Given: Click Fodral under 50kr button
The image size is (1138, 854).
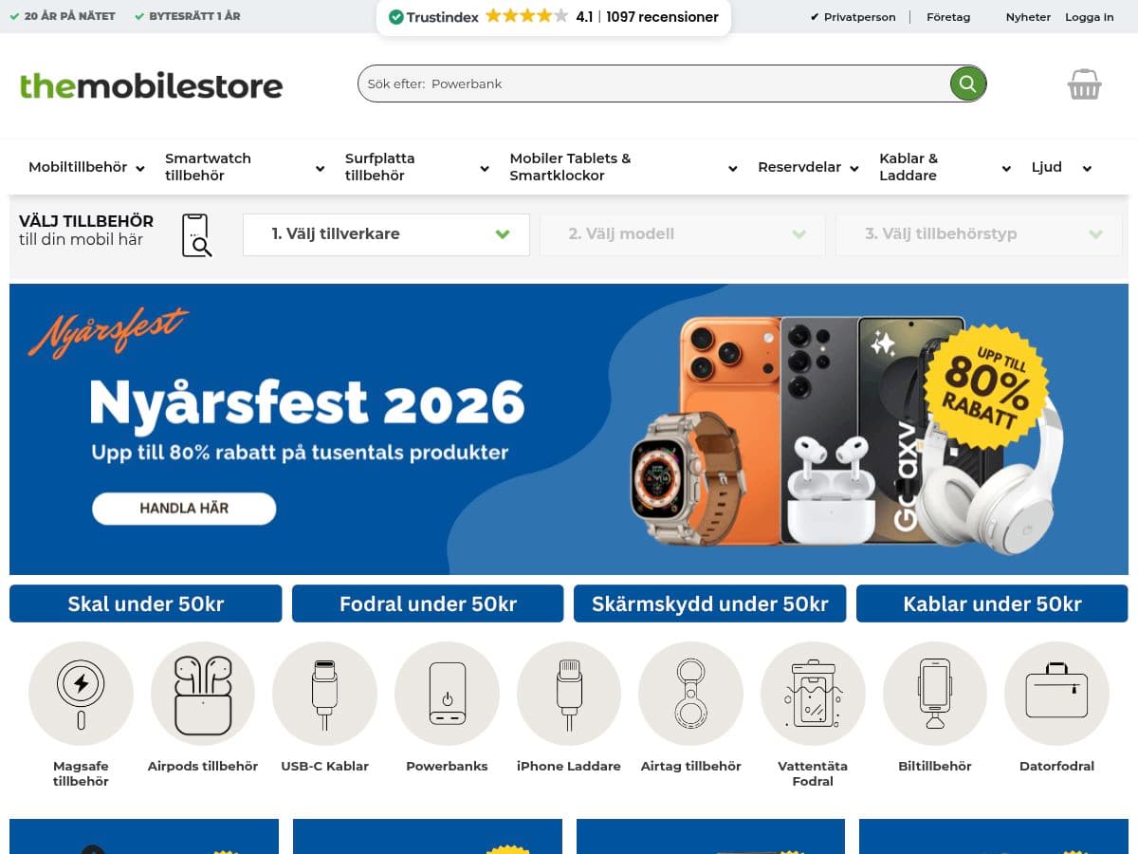Looking at the screenshot, I should pos(428,603).
